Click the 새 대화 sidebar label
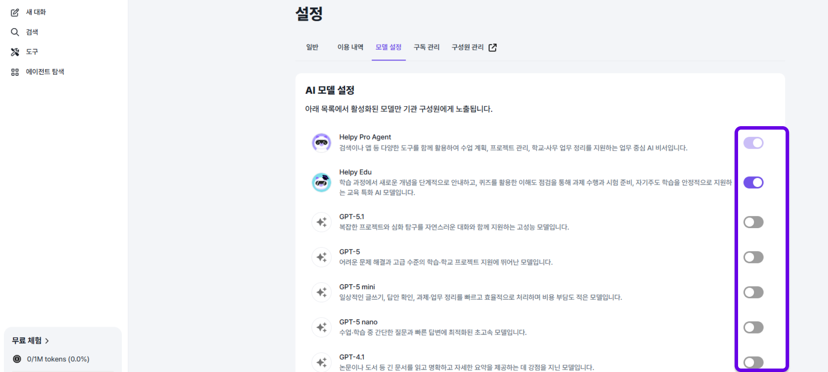Image resolution: width=828 pixels, height=372 pixels. 36,12
